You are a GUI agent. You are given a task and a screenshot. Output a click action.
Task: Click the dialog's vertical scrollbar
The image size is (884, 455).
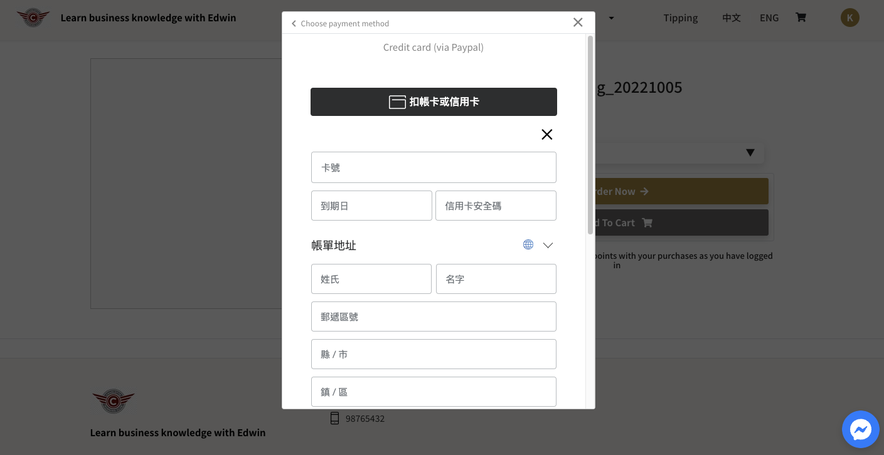pyautogui.click(x=590, y=135)
